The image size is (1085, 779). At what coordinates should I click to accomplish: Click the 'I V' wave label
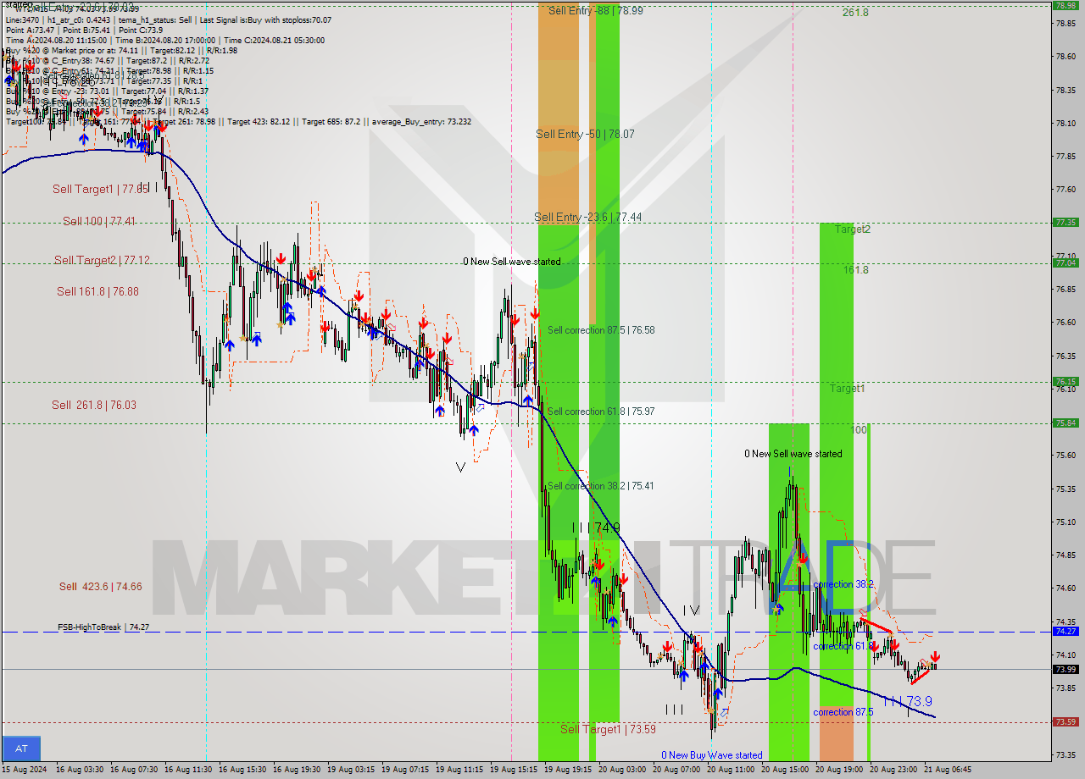point(691,610)
